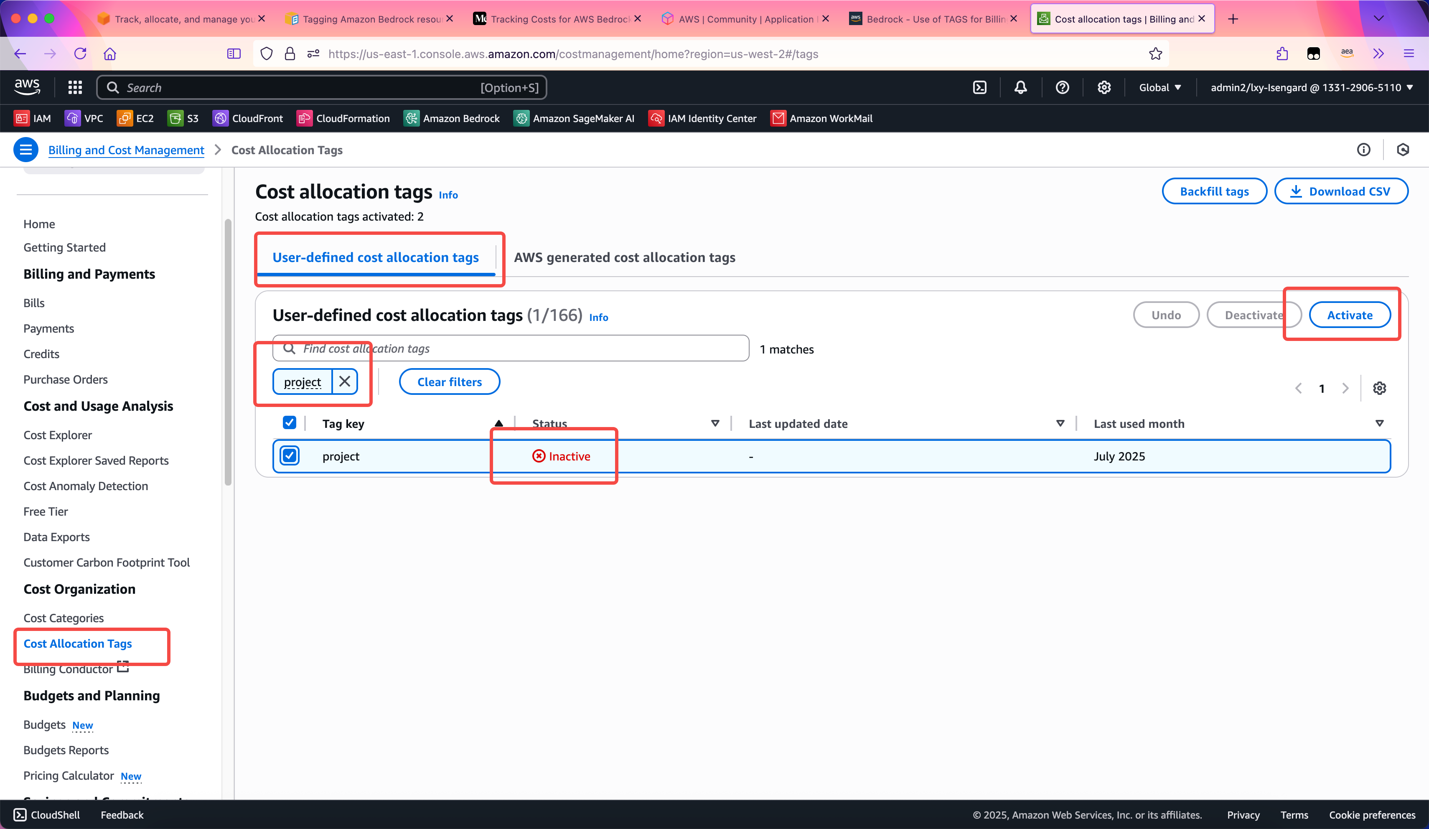
Task: Open the Amazon WorkMail shortcut
Action: pos(821,118)
